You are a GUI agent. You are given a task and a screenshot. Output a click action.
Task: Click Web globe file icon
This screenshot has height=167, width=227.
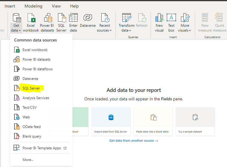(x=17, y=117)
